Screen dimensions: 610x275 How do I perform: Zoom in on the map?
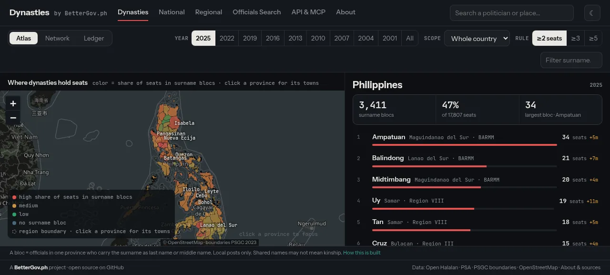tap(13, 103)
